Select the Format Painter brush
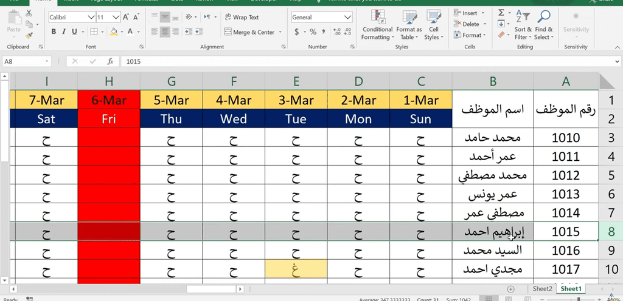Image resolution: width=623 pixels, height=301 pixels. pos(29,36)
